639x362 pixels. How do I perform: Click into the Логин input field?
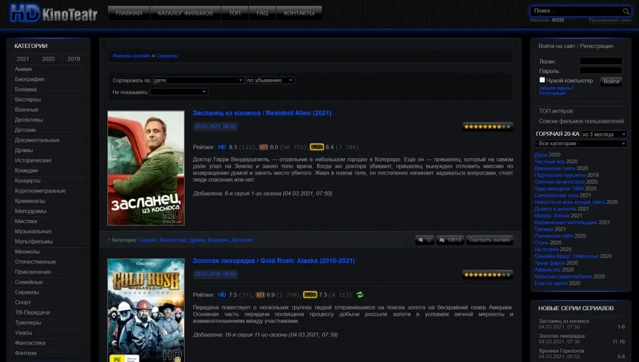coord(600,61)
